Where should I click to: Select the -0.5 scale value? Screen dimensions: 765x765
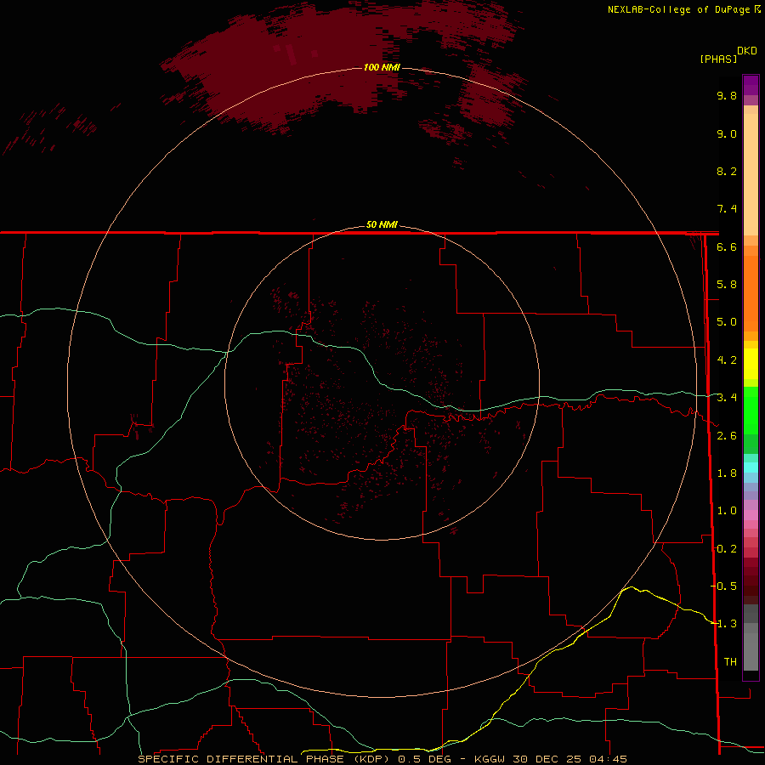723,586
